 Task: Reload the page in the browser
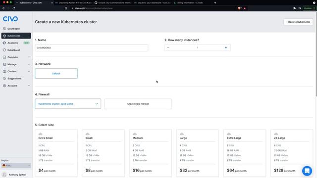click(14, 8)
